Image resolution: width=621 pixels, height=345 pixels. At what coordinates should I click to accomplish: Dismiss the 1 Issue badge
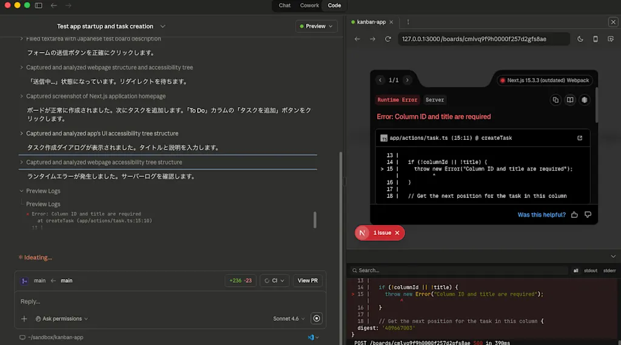[x=397, y=233]
